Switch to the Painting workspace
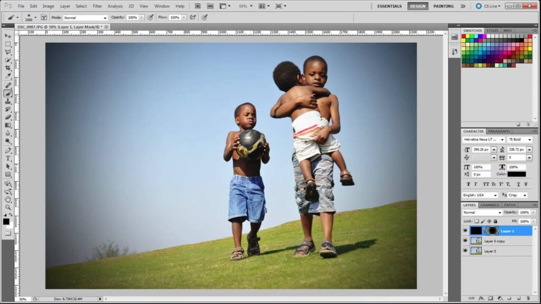The width and height of the screenshot is (541, 304). (x=443, y=6)
